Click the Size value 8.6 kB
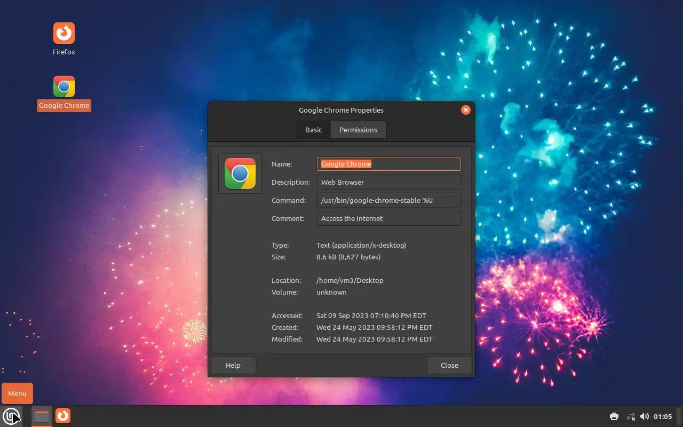683x427 pixels. click(348, 257)
